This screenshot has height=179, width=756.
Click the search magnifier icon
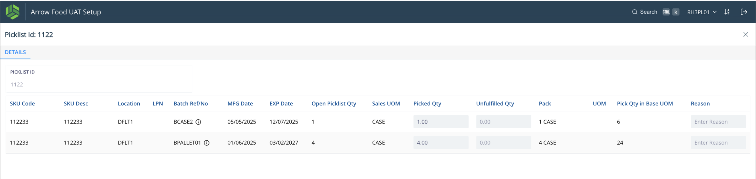(x=634, y=12)
